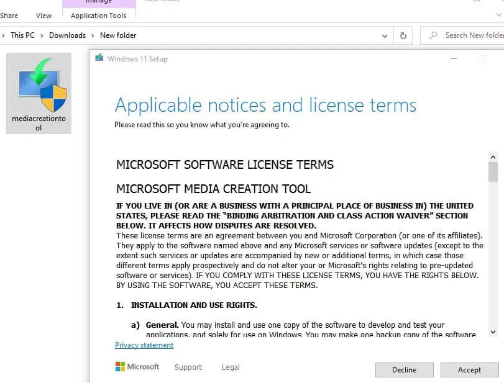Click the Decline button
504x383 pixels.
pyautogui.click(x=404, y=370)
